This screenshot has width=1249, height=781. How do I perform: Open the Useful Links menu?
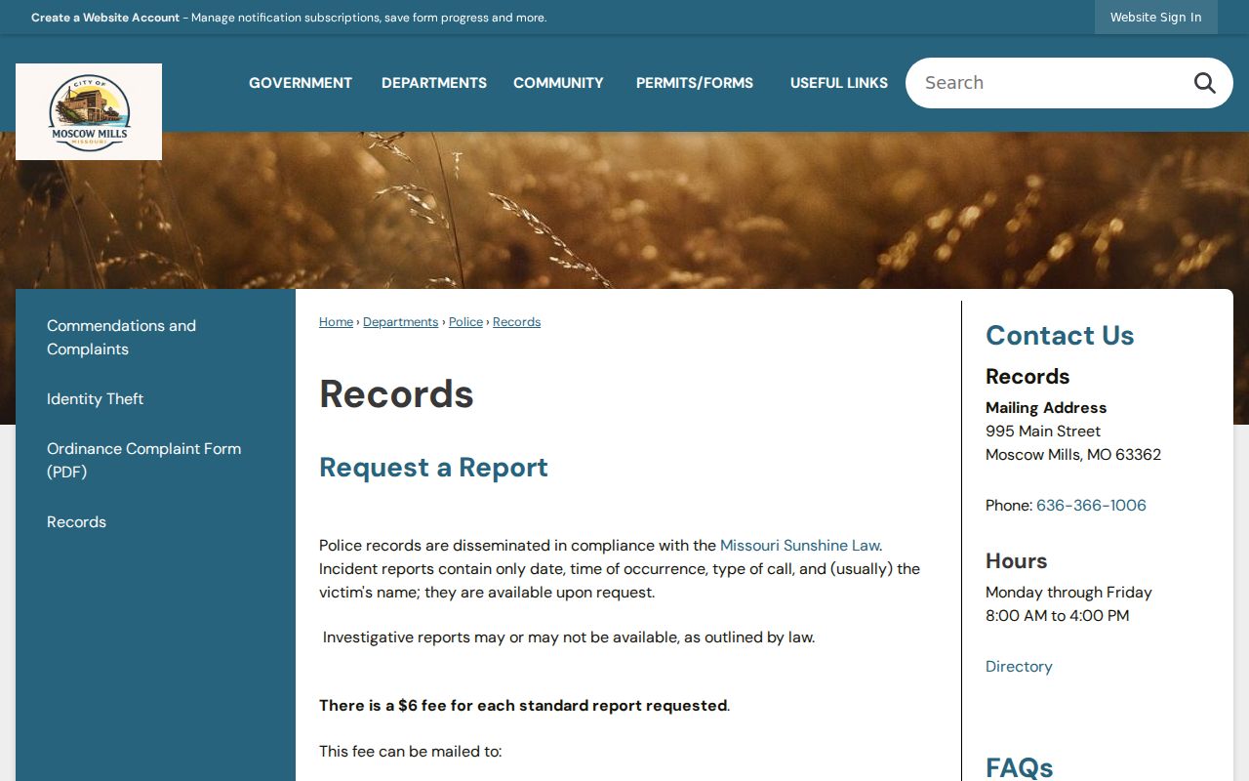point(839,83)
